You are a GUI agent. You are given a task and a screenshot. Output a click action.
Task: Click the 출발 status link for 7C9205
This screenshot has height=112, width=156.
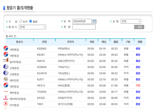point(138,92)
